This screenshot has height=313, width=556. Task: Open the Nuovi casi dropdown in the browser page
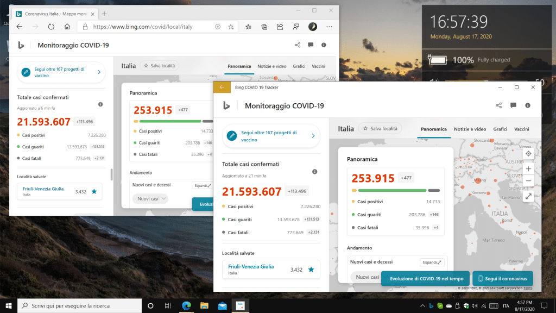[x=150, y=199]
